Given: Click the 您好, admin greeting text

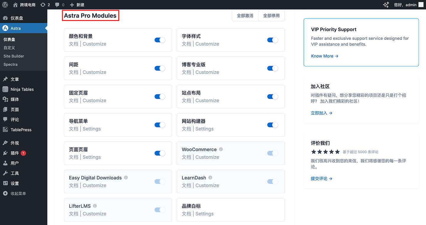Looking at the screenshot, I should pos(405,5).
